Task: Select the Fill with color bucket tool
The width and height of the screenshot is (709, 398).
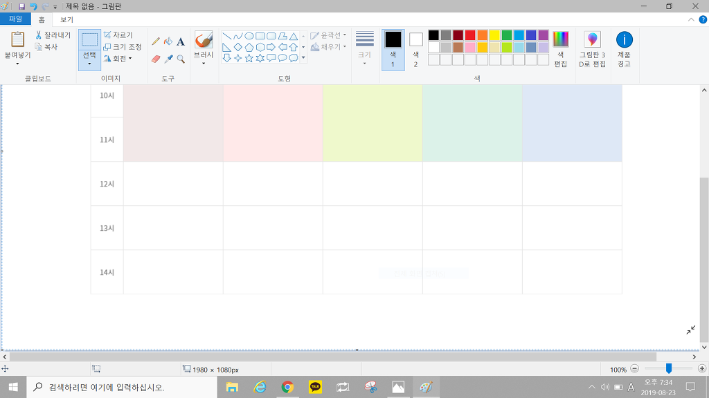Action: (x=168, y=41)
